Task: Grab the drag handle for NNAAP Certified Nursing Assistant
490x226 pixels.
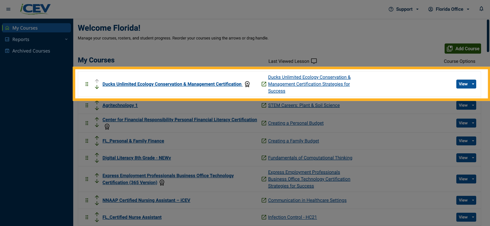Action: click(x=87, y=200)
